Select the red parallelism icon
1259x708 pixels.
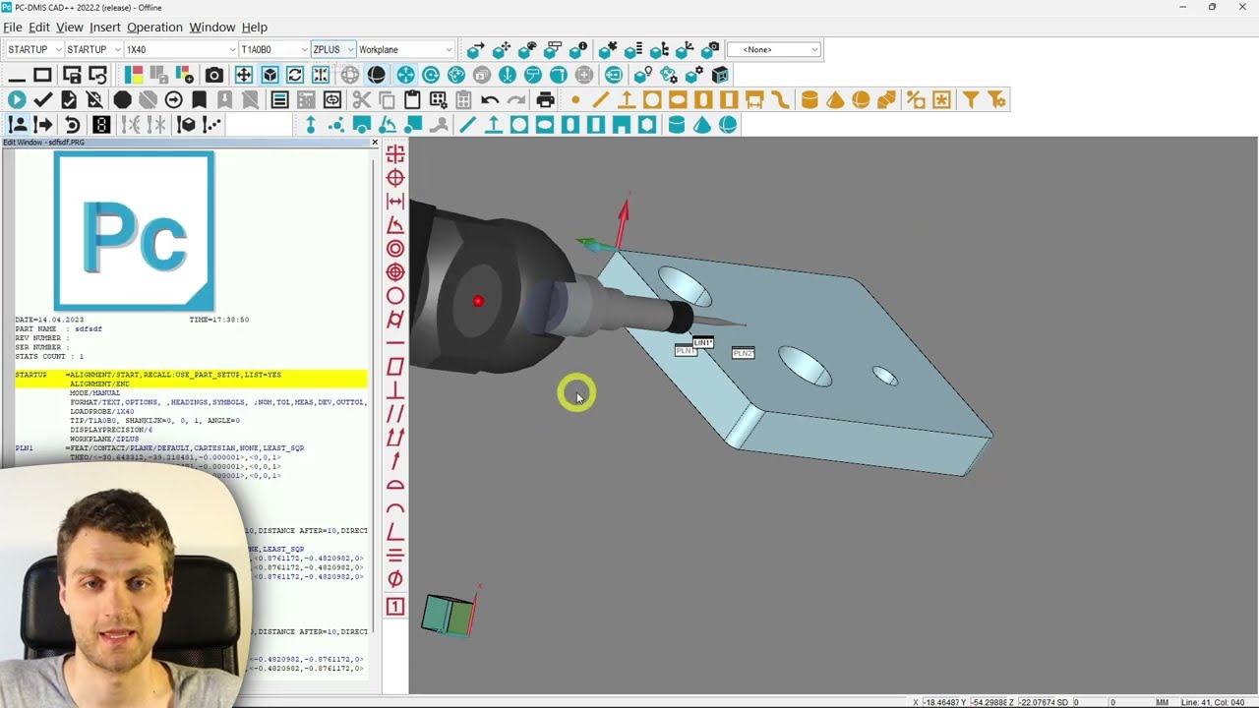tap(395, 414)
